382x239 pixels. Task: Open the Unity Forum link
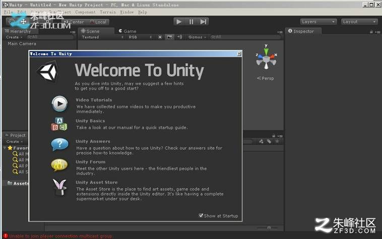(90, 162)
